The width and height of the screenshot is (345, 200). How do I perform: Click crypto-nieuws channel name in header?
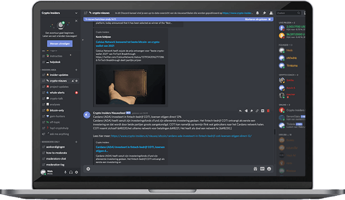coord(101,13)
